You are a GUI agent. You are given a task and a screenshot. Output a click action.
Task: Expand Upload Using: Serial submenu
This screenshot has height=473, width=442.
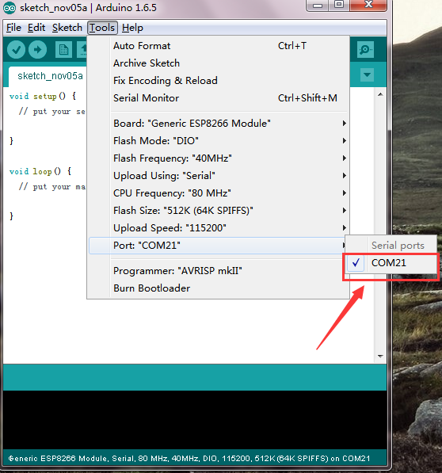click(219, 176)
